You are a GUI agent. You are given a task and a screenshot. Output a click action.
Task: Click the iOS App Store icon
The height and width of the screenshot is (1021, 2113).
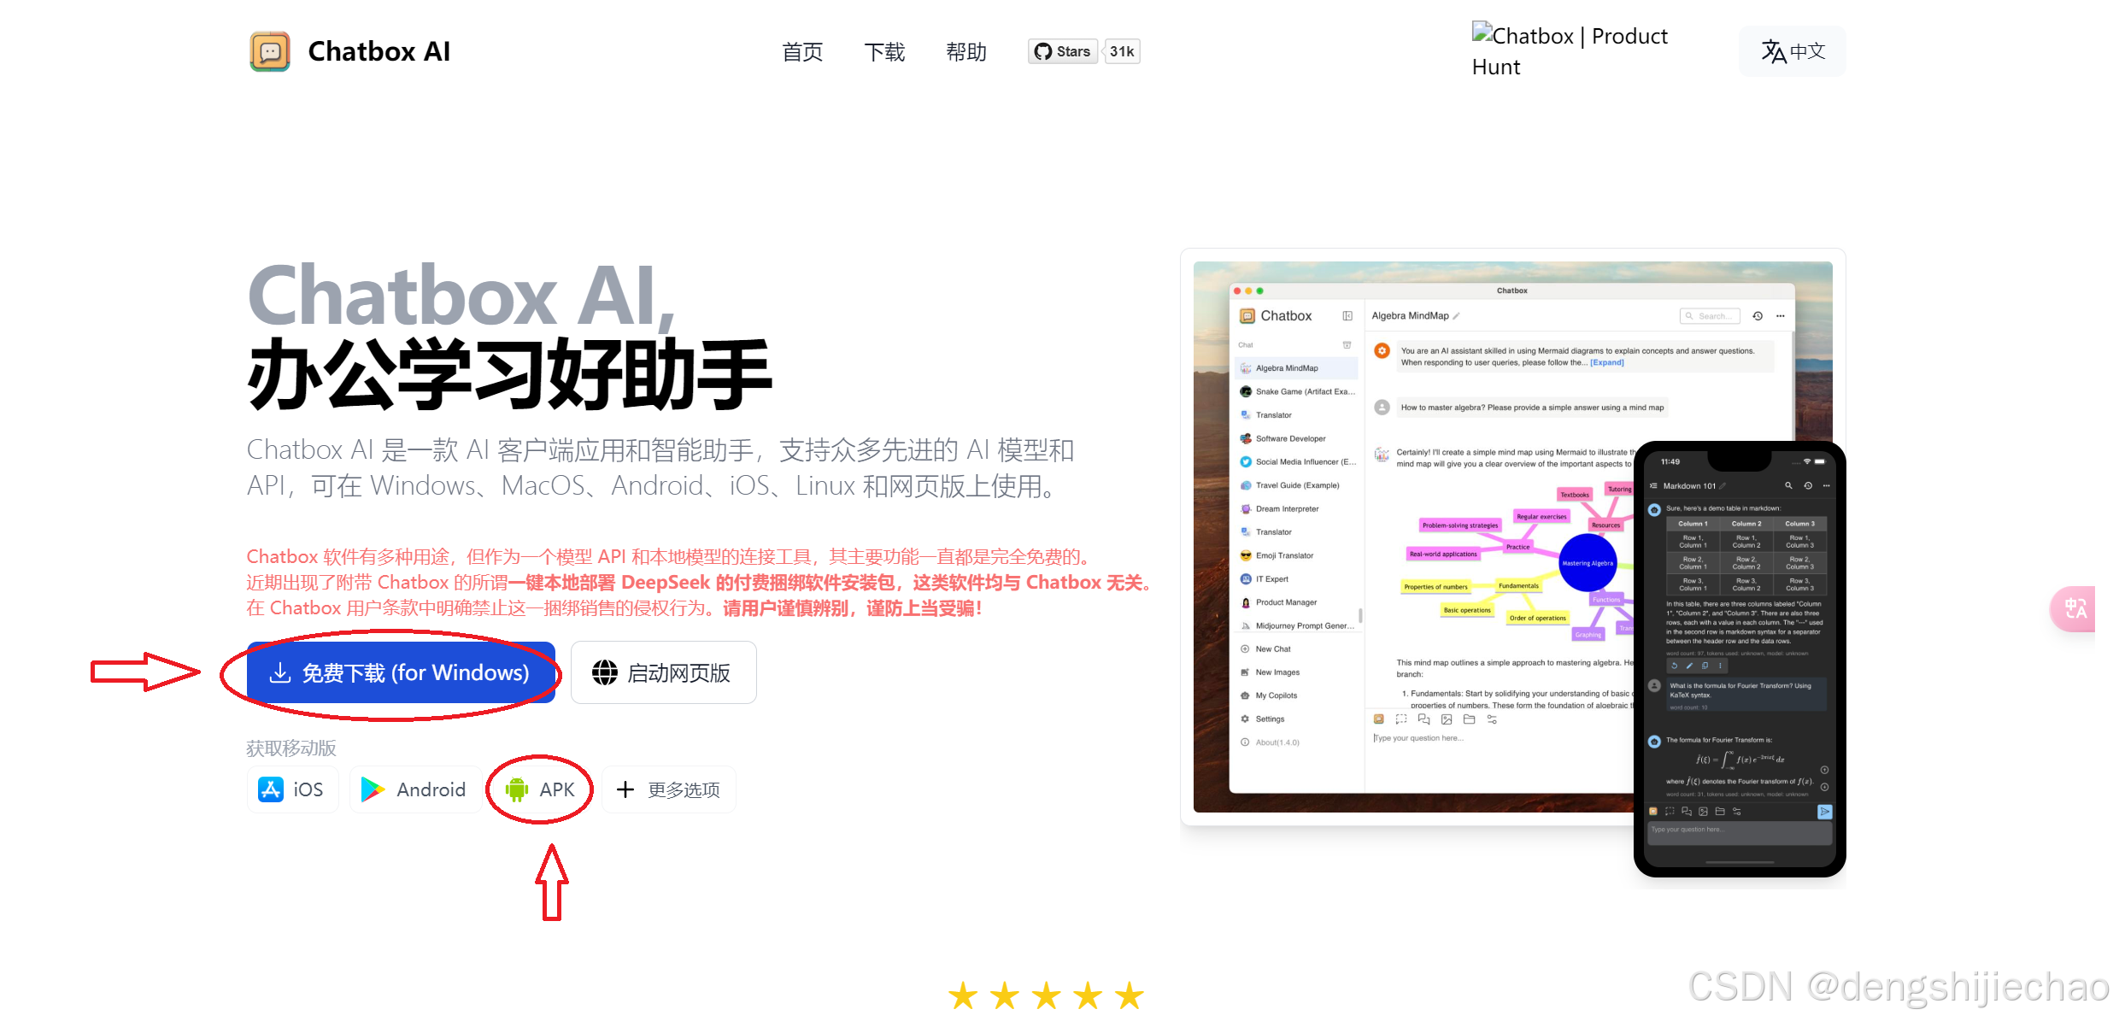272,789
